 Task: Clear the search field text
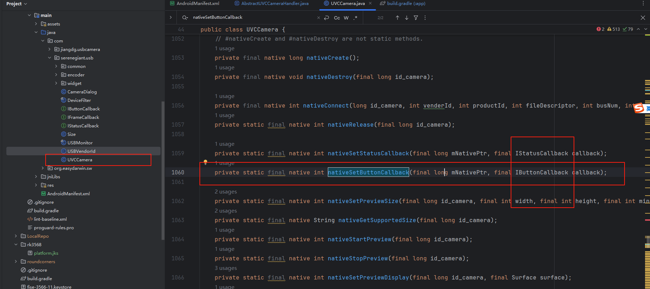318,18
